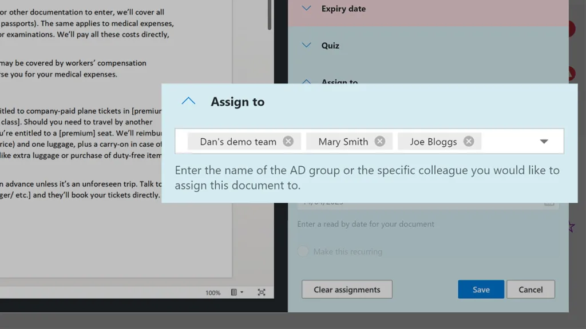Viewport: 586px width, 329px height.
Task: Select the page layout view icon
Action: click(234, 292)
